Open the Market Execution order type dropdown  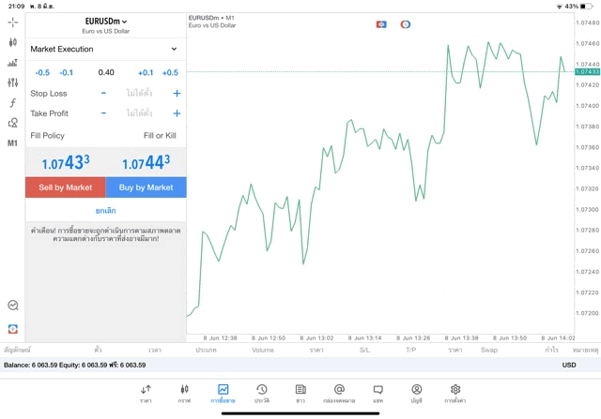105,49
